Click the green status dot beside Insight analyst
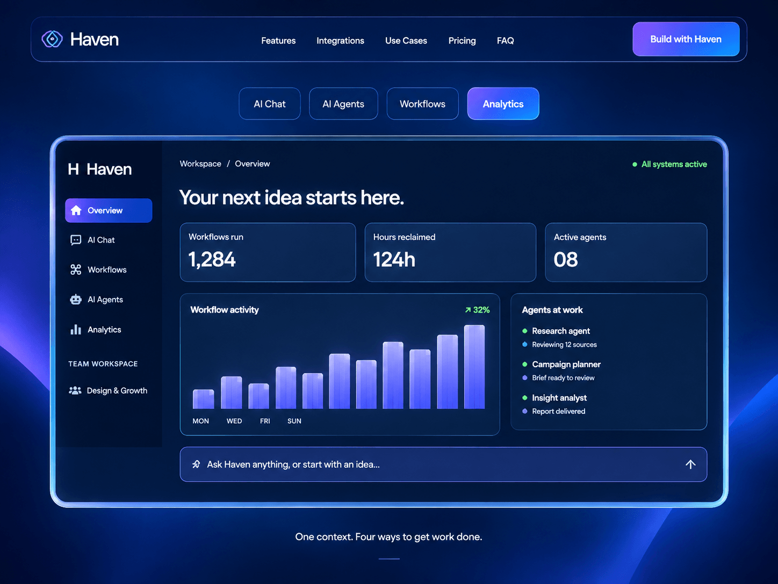 click(525, 398)
